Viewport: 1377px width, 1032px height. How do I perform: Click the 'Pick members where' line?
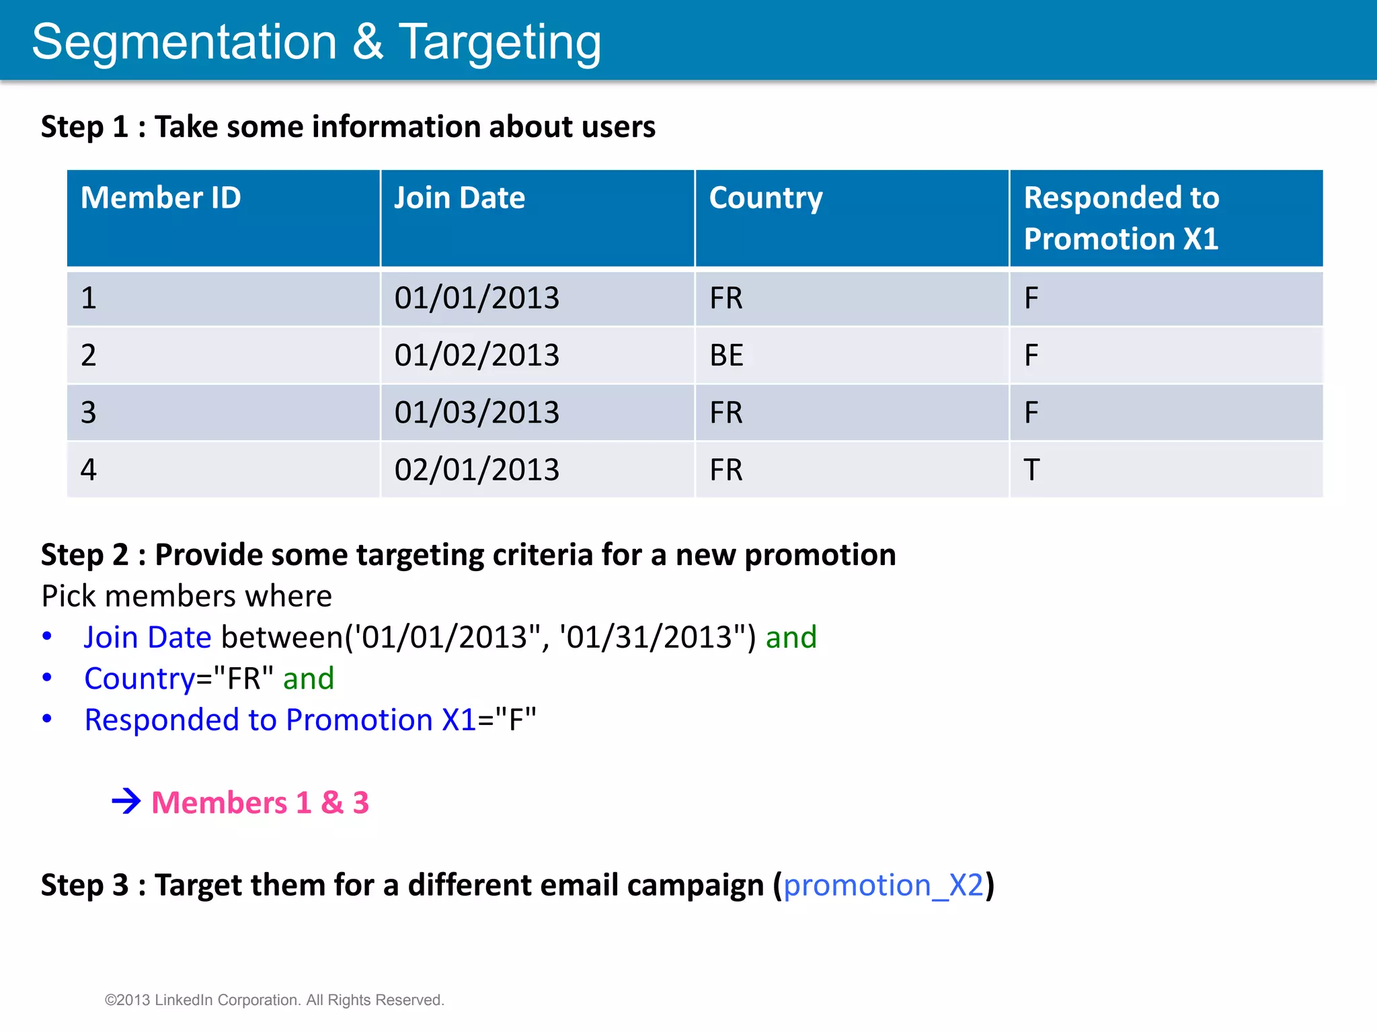pos(187,596)
